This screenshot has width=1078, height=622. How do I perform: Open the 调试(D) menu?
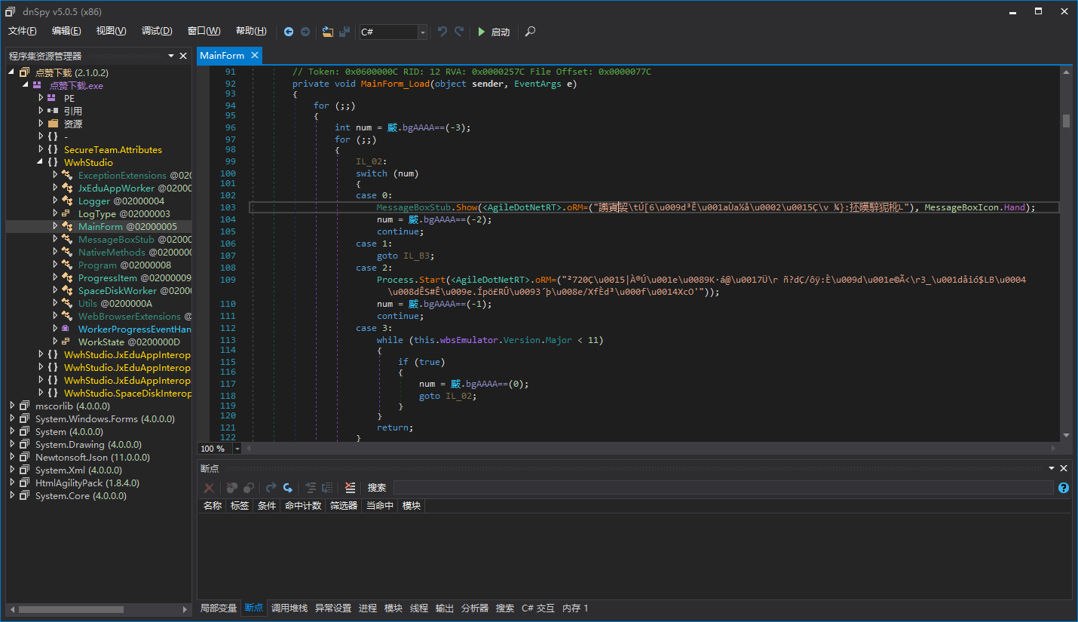[156, 30]
